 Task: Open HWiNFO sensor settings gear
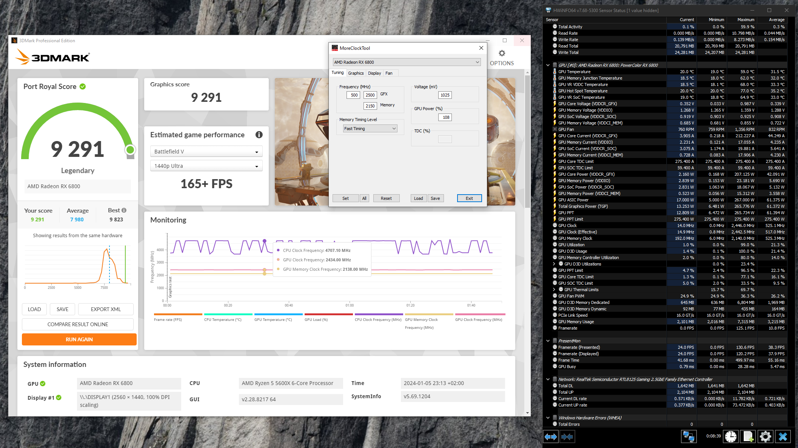click(766, 437)
